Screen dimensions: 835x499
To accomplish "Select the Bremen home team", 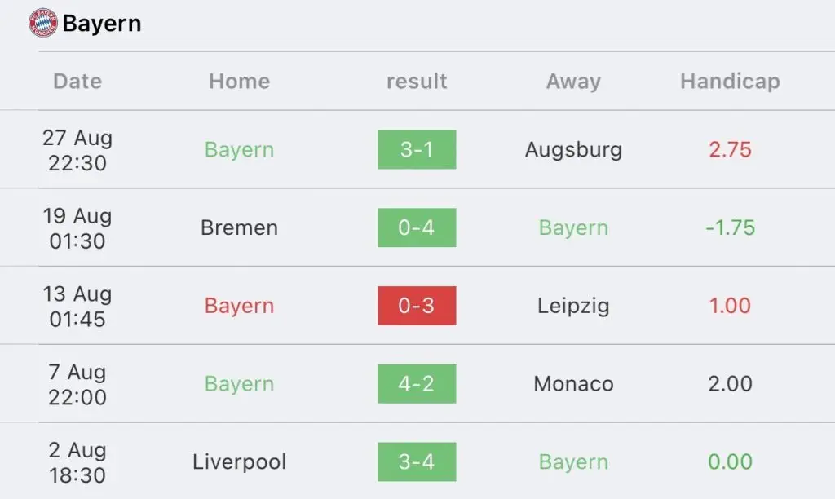I will (x=239, y=228).
